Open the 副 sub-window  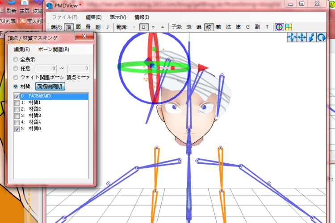click(257, 27)
